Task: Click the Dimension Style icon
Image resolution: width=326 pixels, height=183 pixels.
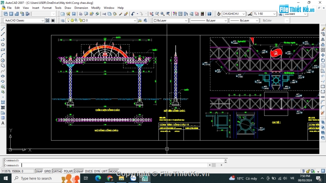Action: (250, 14)
